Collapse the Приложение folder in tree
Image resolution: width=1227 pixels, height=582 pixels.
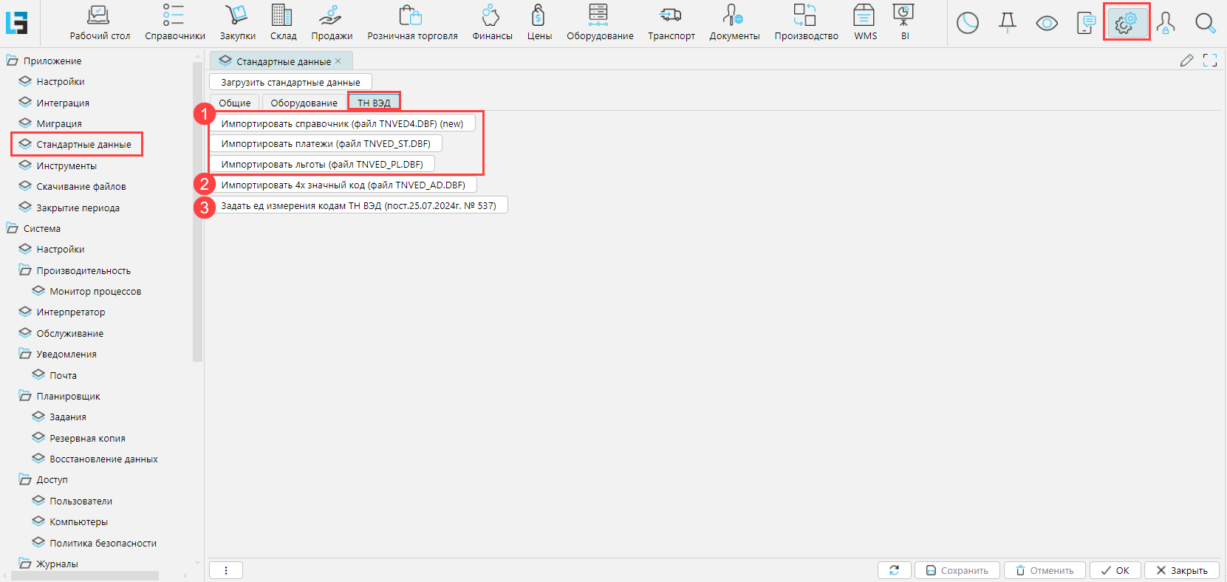[13, 61]
